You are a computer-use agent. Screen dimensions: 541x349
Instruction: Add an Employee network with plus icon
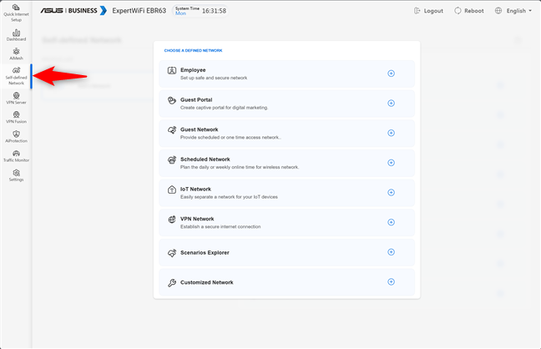click(x=391, y=73)
